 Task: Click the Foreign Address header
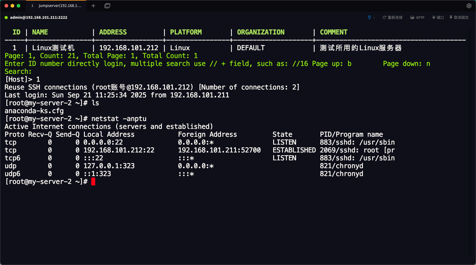207,134
